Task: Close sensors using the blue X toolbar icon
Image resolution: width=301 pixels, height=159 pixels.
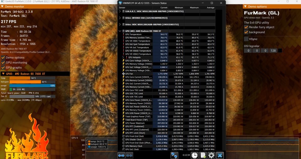Action: 220,155
